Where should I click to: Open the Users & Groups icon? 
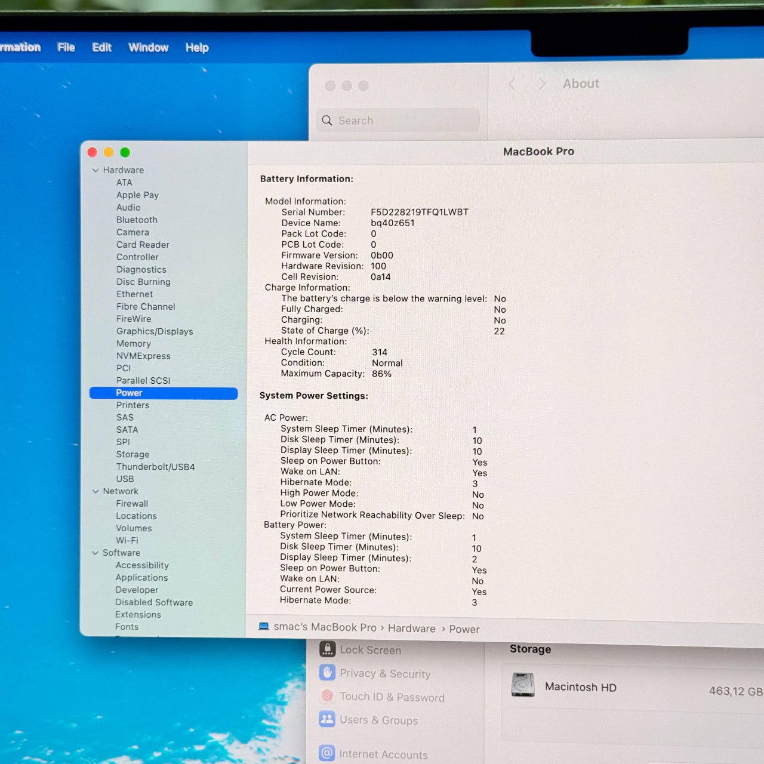pyautogui.click(x=327, y=720)
